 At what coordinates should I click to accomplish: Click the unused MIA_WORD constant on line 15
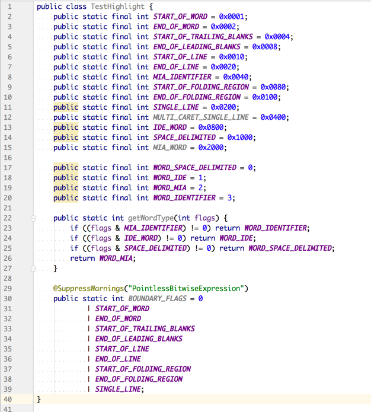tap(170, 148)
